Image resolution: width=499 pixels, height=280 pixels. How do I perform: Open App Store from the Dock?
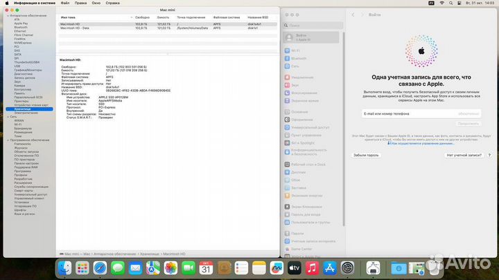(330, 268)
